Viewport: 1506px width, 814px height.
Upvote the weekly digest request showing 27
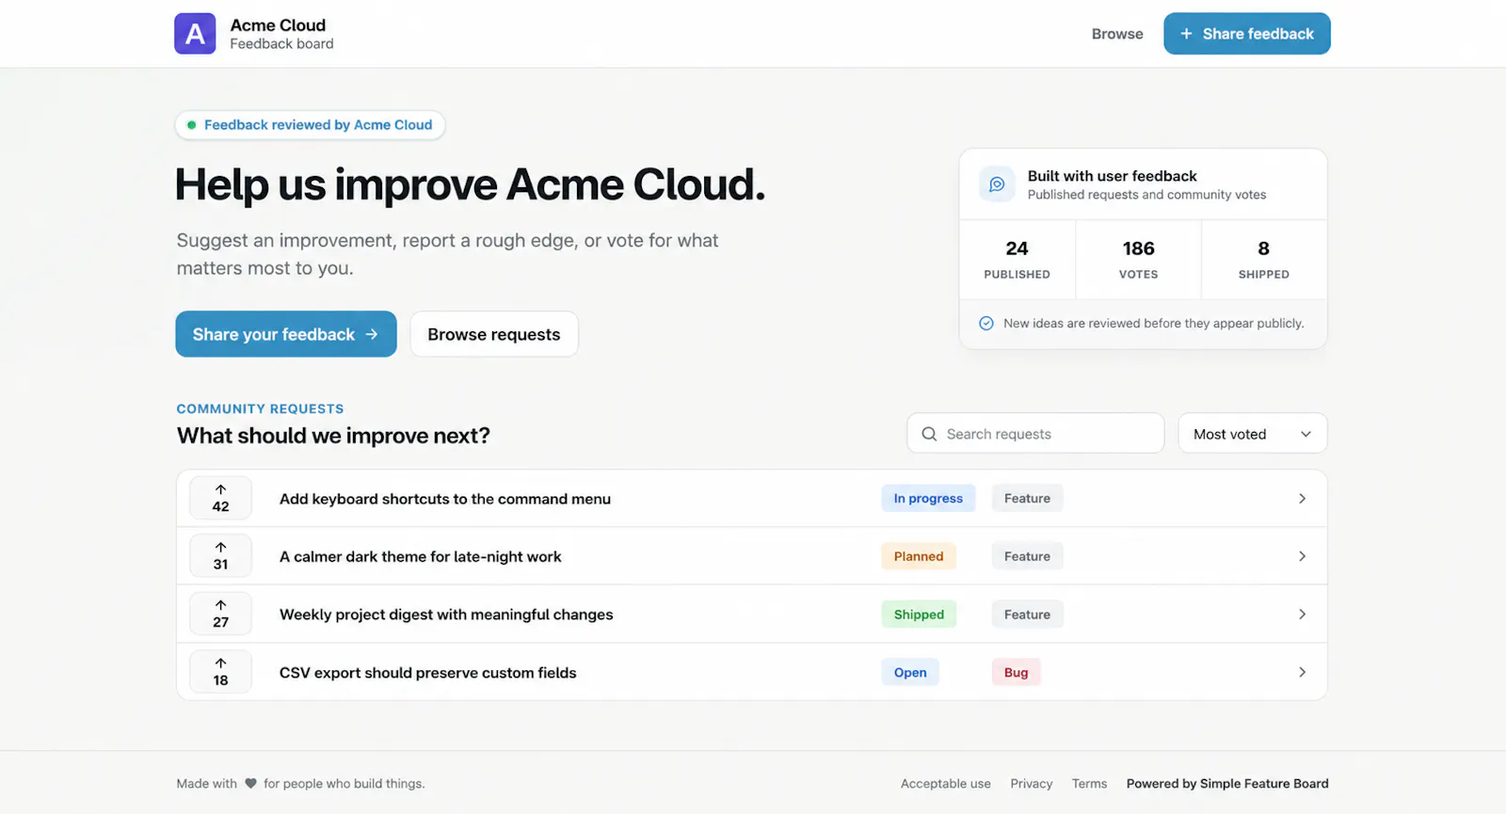220,614
